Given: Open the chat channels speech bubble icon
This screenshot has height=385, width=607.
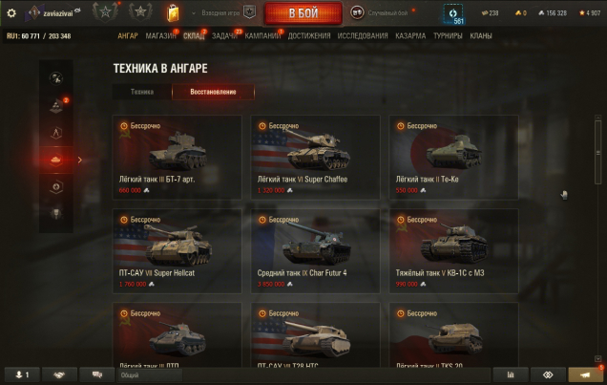Looking at the screenshot, I should point(96,374).
